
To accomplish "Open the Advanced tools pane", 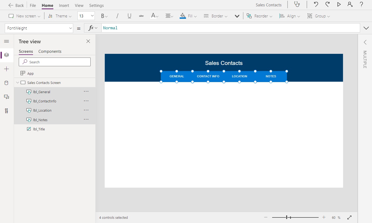I will 7,111.
